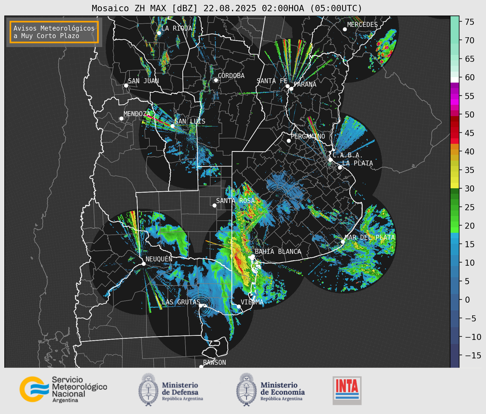Image resolution: width=486 pixels, height=414 pixels.
Task: Click the magenta 55 dBZ color band
Action: tap(455, 96)
